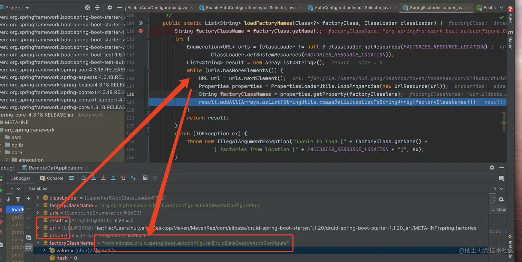Open the Maven side tool window
Viewport: 522px width, 262px height.
pos(511,40)
